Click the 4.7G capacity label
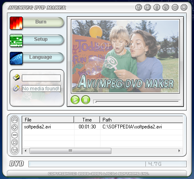Screen dimensions: 194x179 155,164
